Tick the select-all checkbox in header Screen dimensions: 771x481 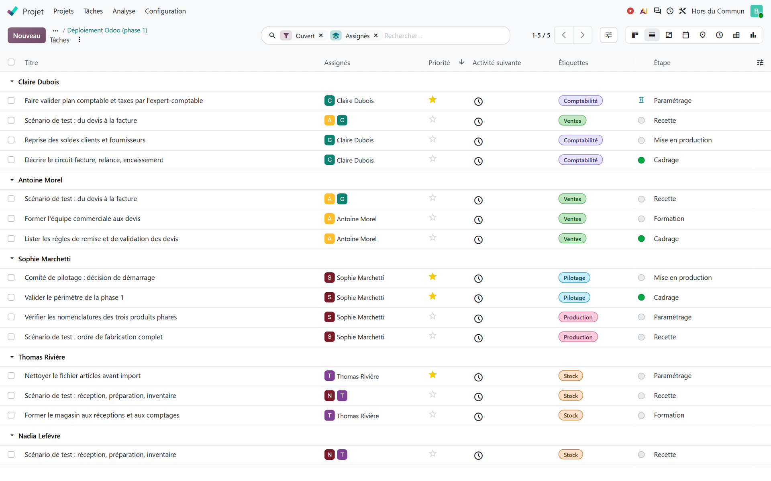pos(11,62)
